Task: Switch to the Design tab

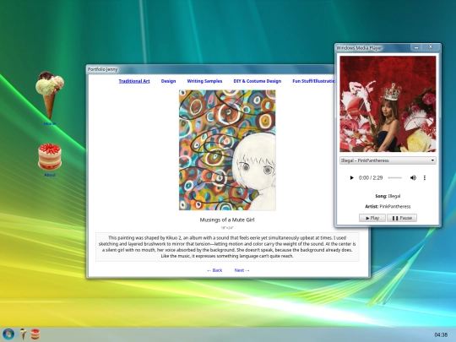Action: [168, 81]
